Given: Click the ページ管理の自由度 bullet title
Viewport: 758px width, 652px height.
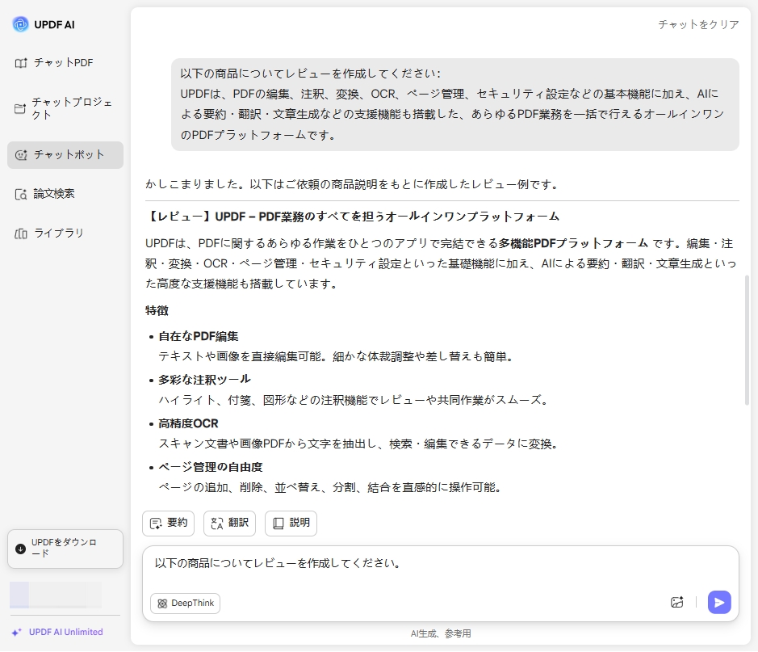Looking at the screenshot, I should [x=211, y=467].
